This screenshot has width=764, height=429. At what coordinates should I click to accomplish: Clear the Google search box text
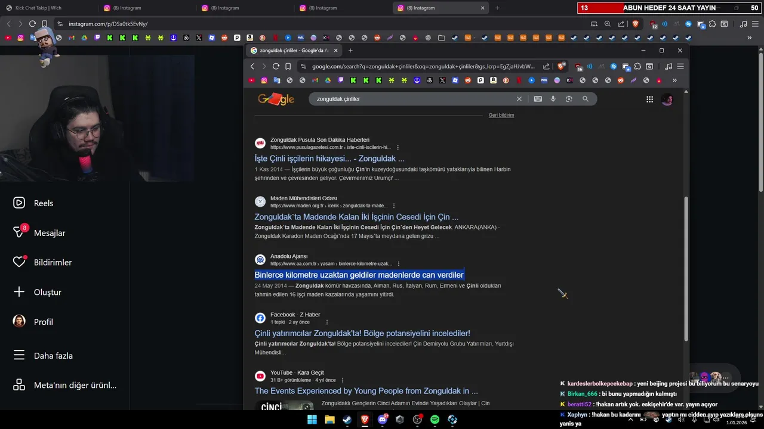tap(519, 99)
